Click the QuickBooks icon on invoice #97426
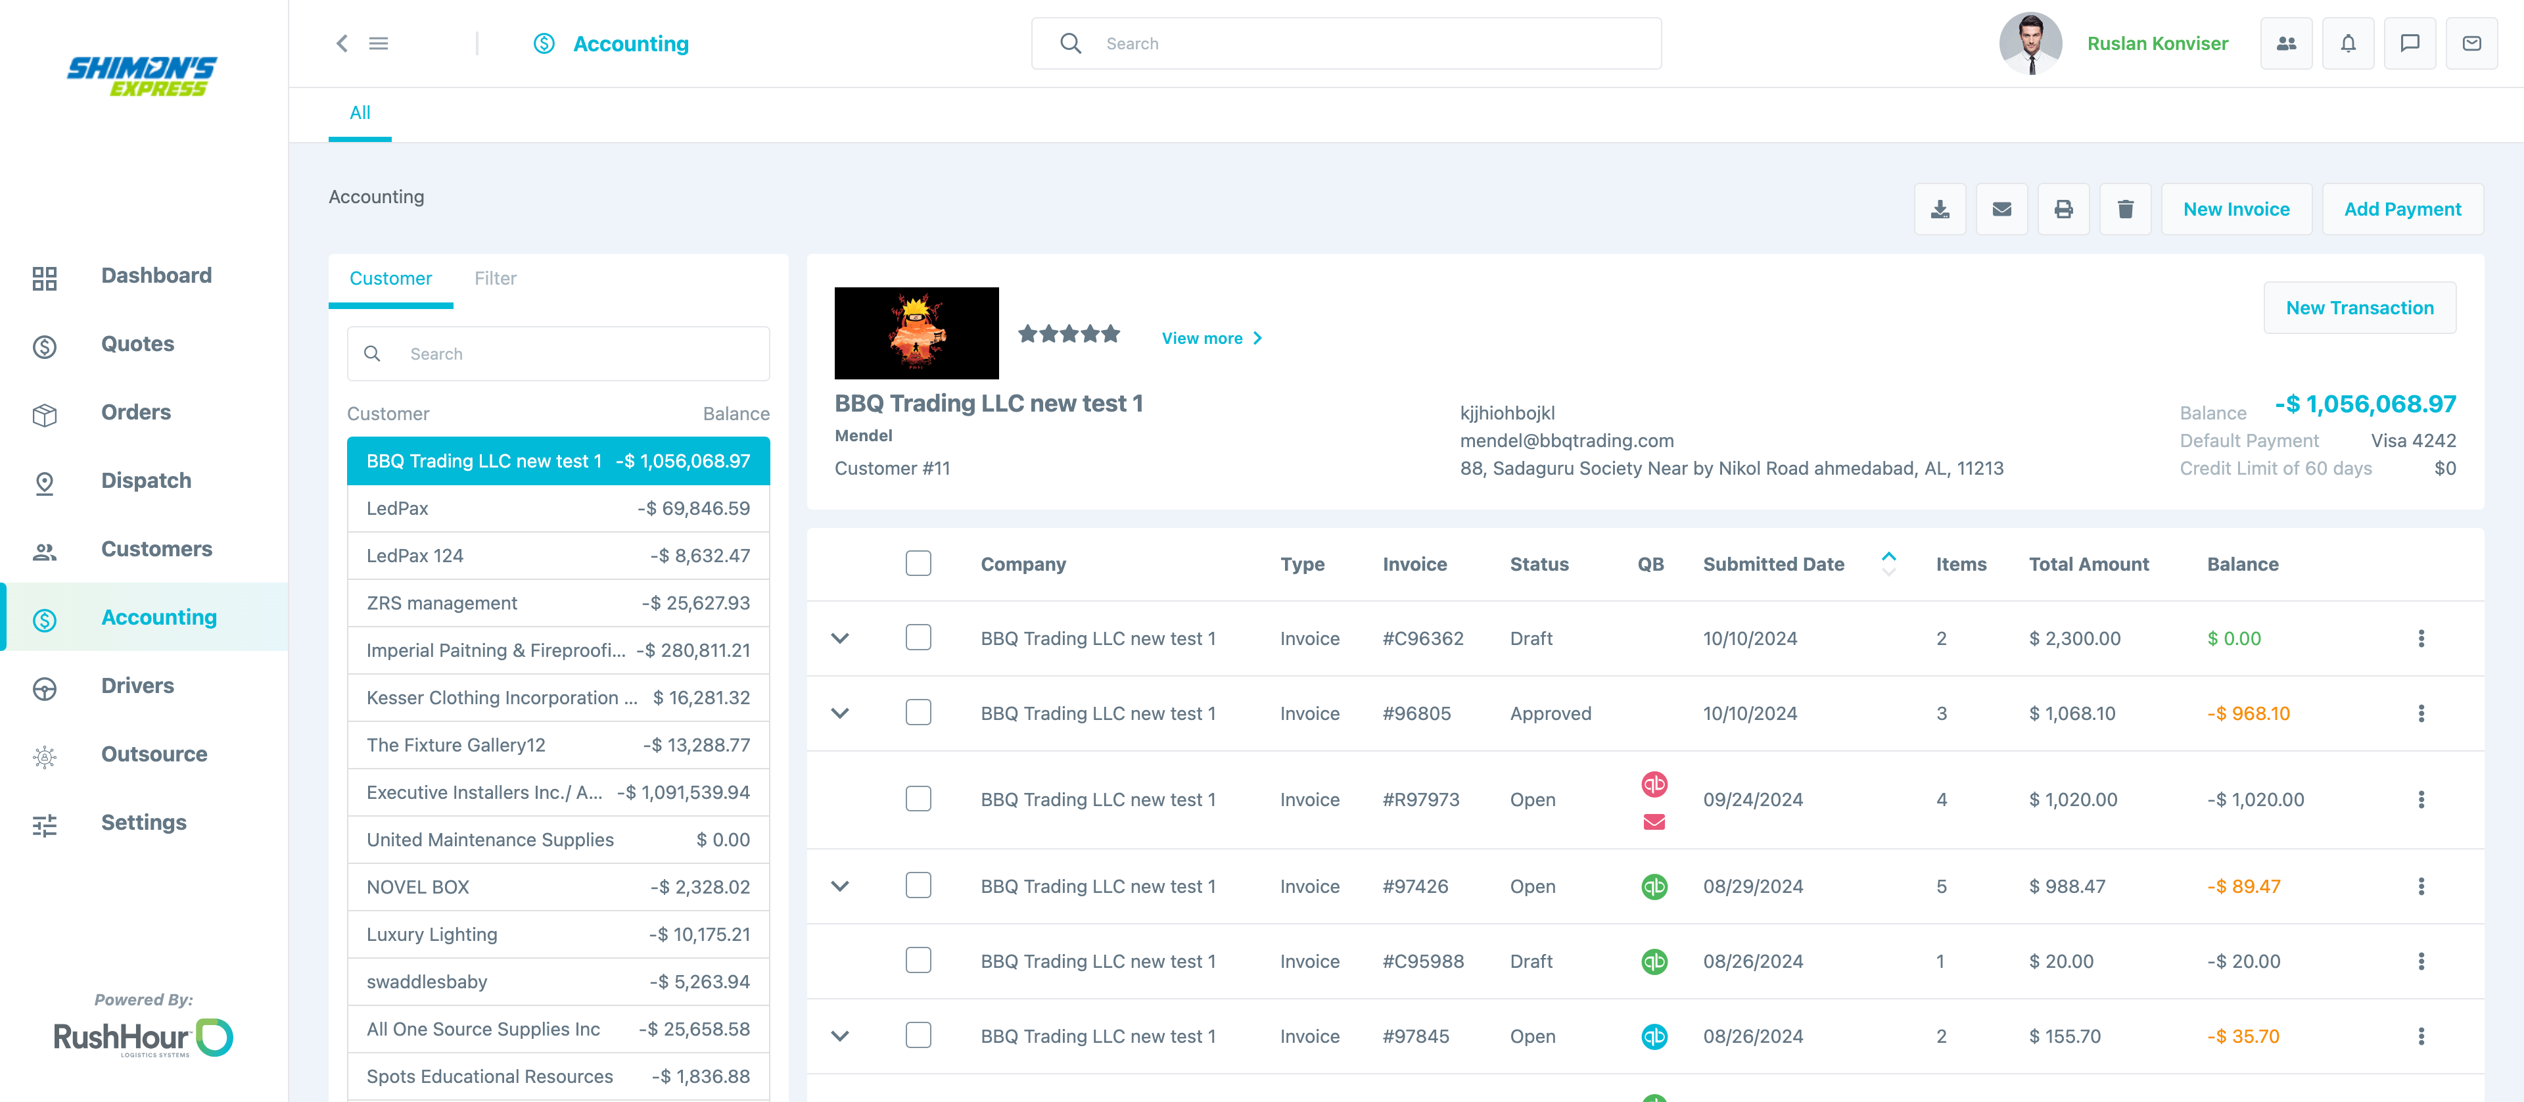Screen dimensions: 2524x1102 click(1654, 885)
